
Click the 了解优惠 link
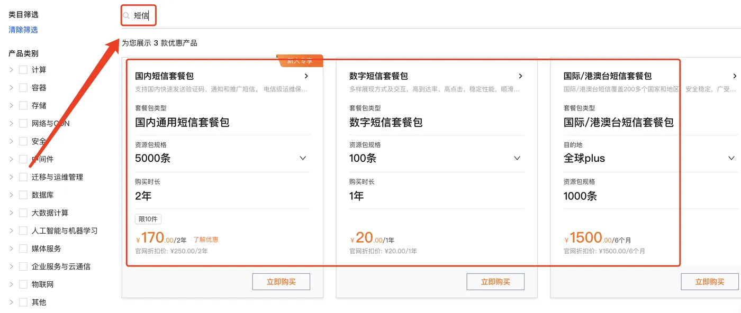[205, 239]
